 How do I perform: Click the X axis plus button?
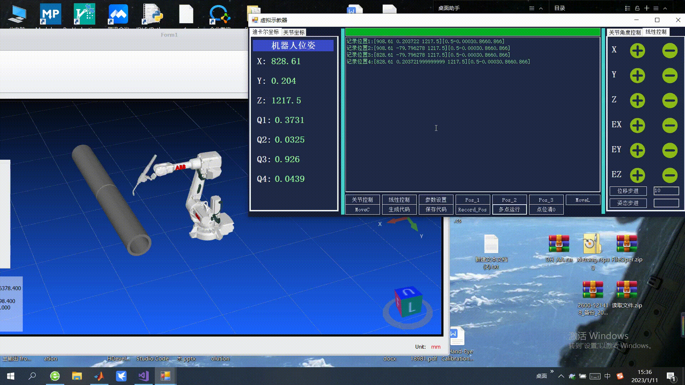pyautogui.click(x=637, y=51)
